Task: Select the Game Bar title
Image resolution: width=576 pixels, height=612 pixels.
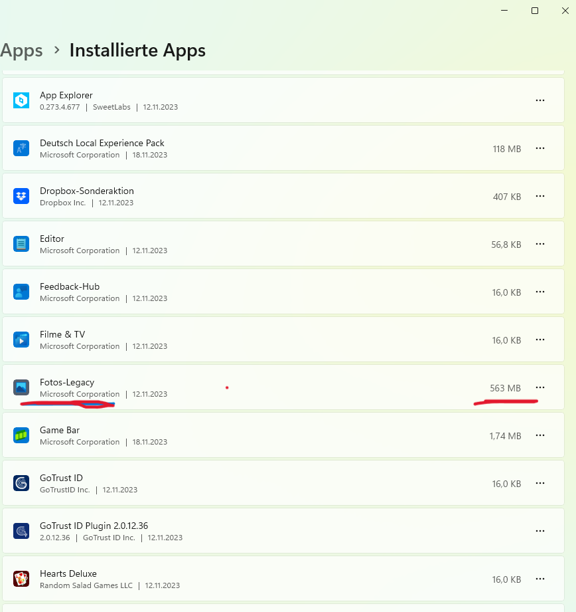Action: (x=60, y=430)
